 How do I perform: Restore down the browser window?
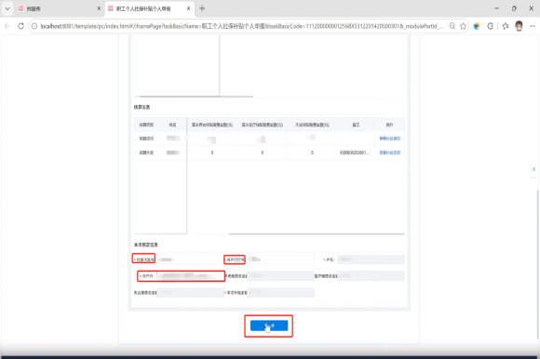[x=514, y=8]
